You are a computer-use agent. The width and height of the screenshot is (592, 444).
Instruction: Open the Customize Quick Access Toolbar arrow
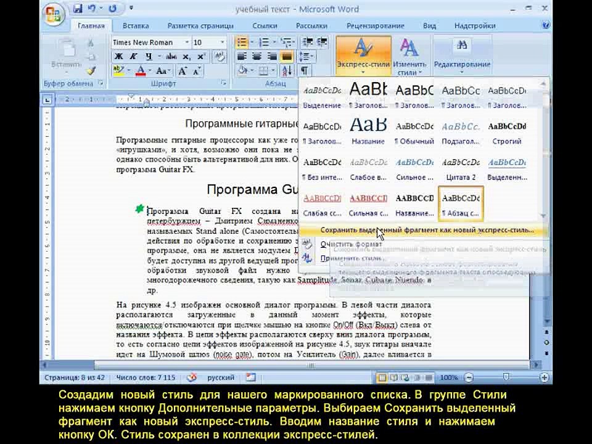pyautogui.click(x=131, y=8)
